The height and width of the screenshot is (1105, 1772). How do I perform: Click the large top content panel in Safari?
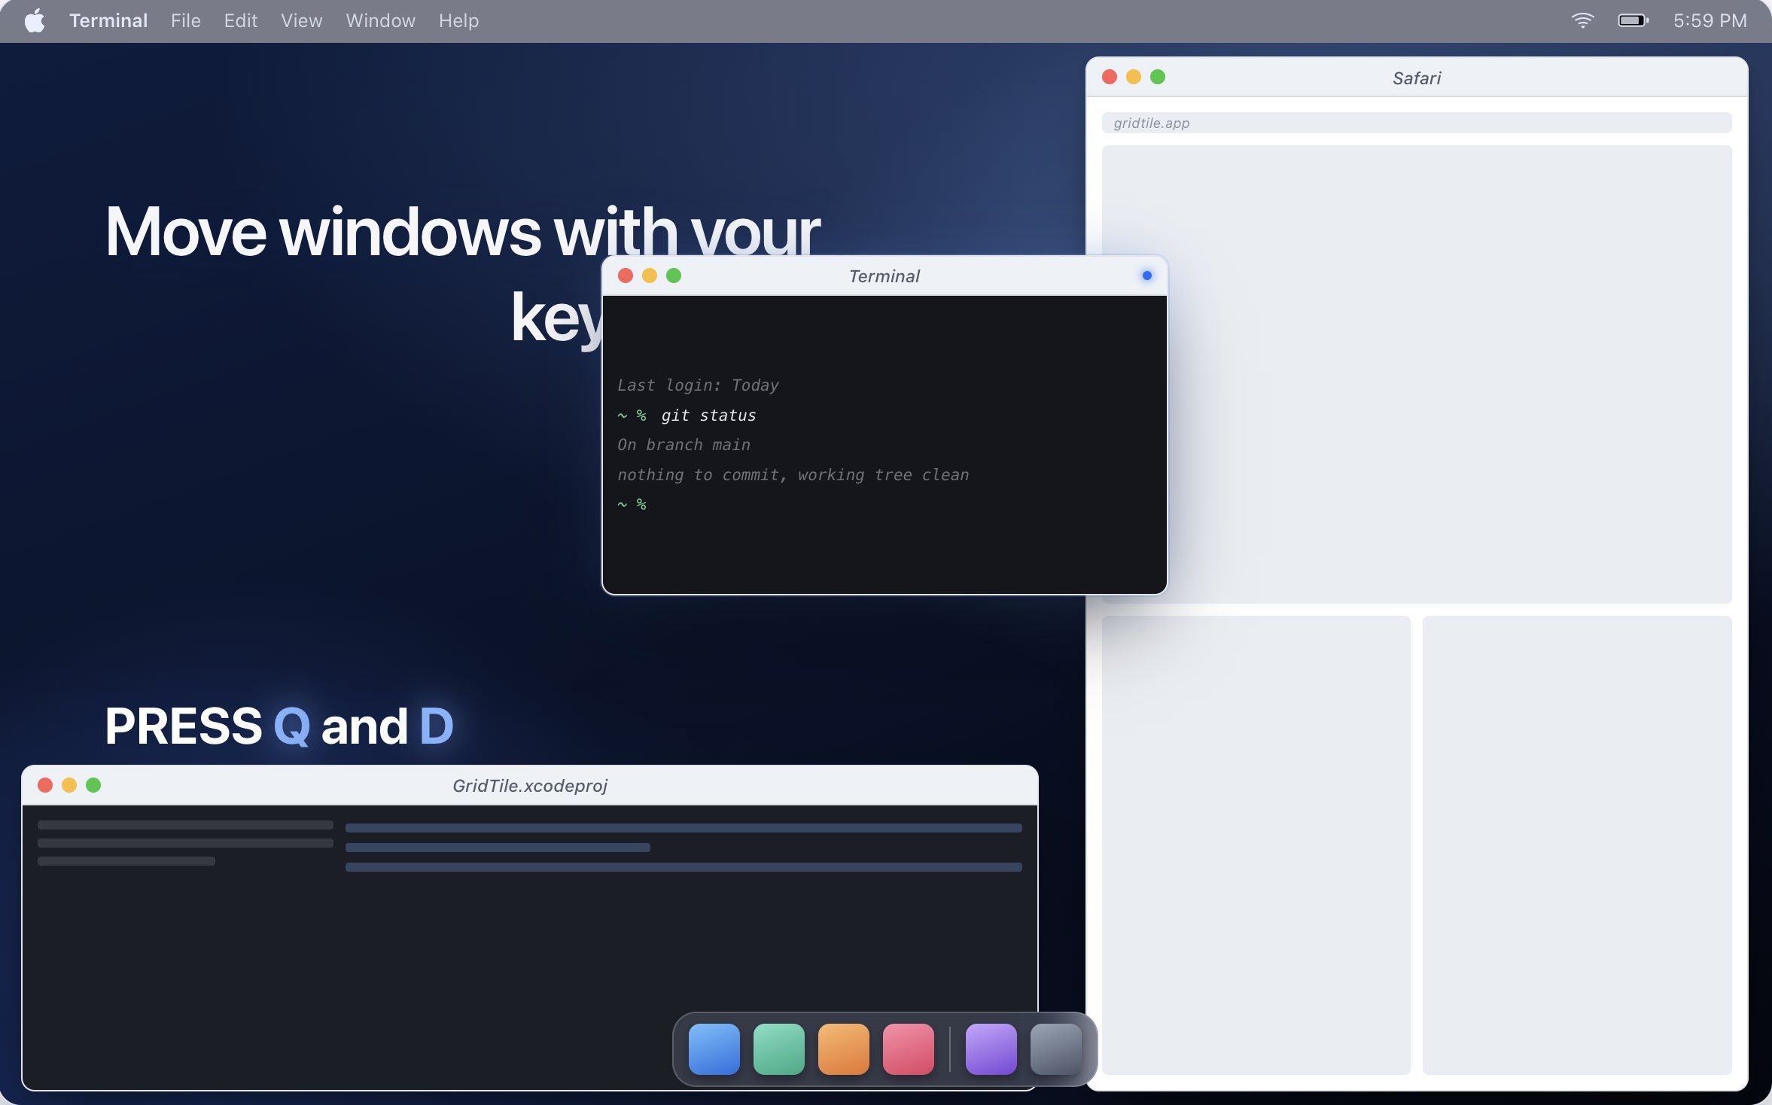(1417, 374)
